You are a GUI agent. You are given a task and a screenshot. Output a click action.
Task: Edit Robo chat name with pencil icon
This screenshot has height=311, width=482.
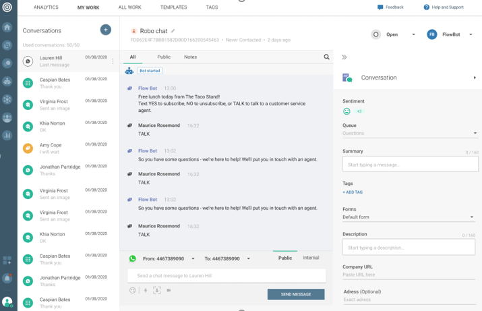tap(173, 31)
